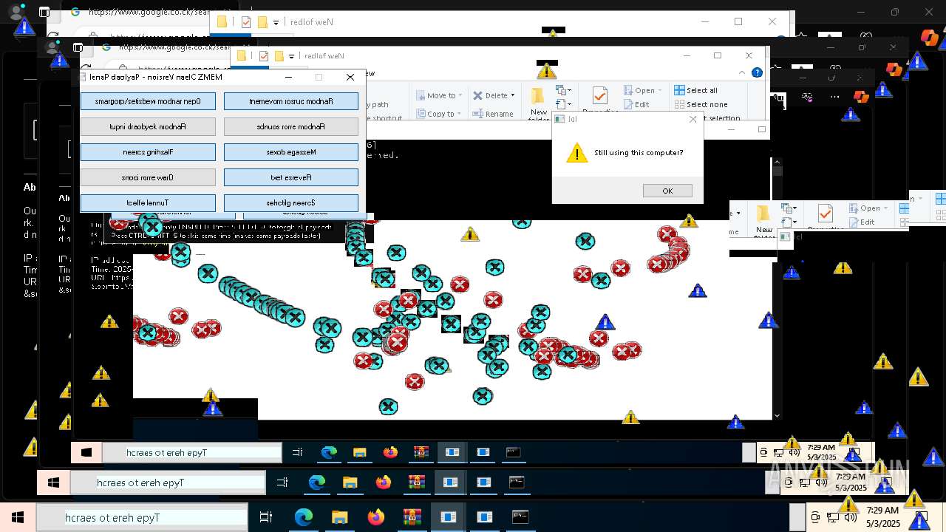This screenshot has width=946, height=532.
Task: Click the Help icon in front Explorer window
Action: pos(757,72)
